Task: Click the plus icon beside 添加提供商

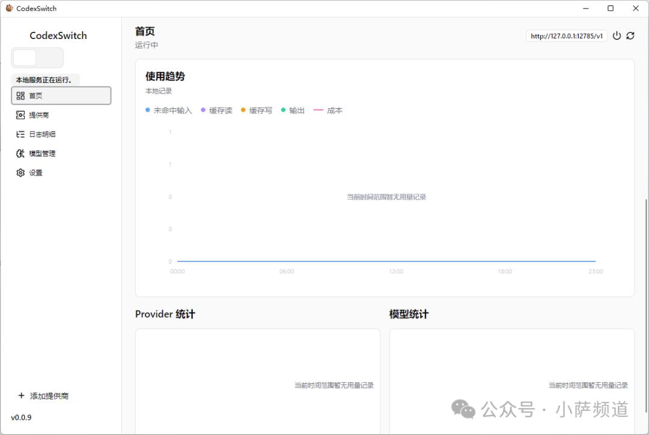Action: pyautogui.click(x=21, y=396)
